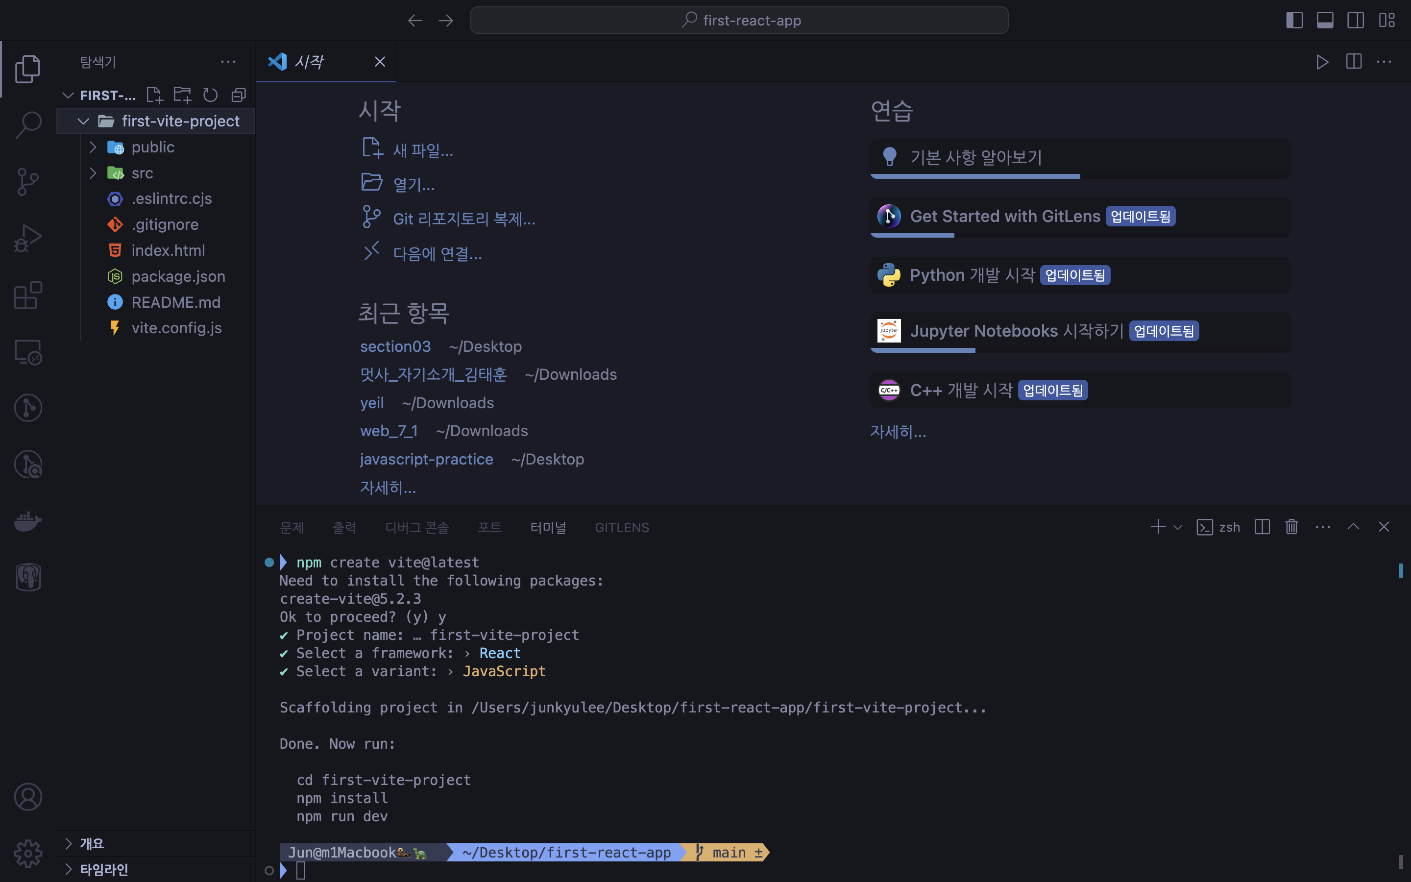The image size is (1411, 882).
Task: Open the Source Control view in activity bar
Action: point(27,181)
